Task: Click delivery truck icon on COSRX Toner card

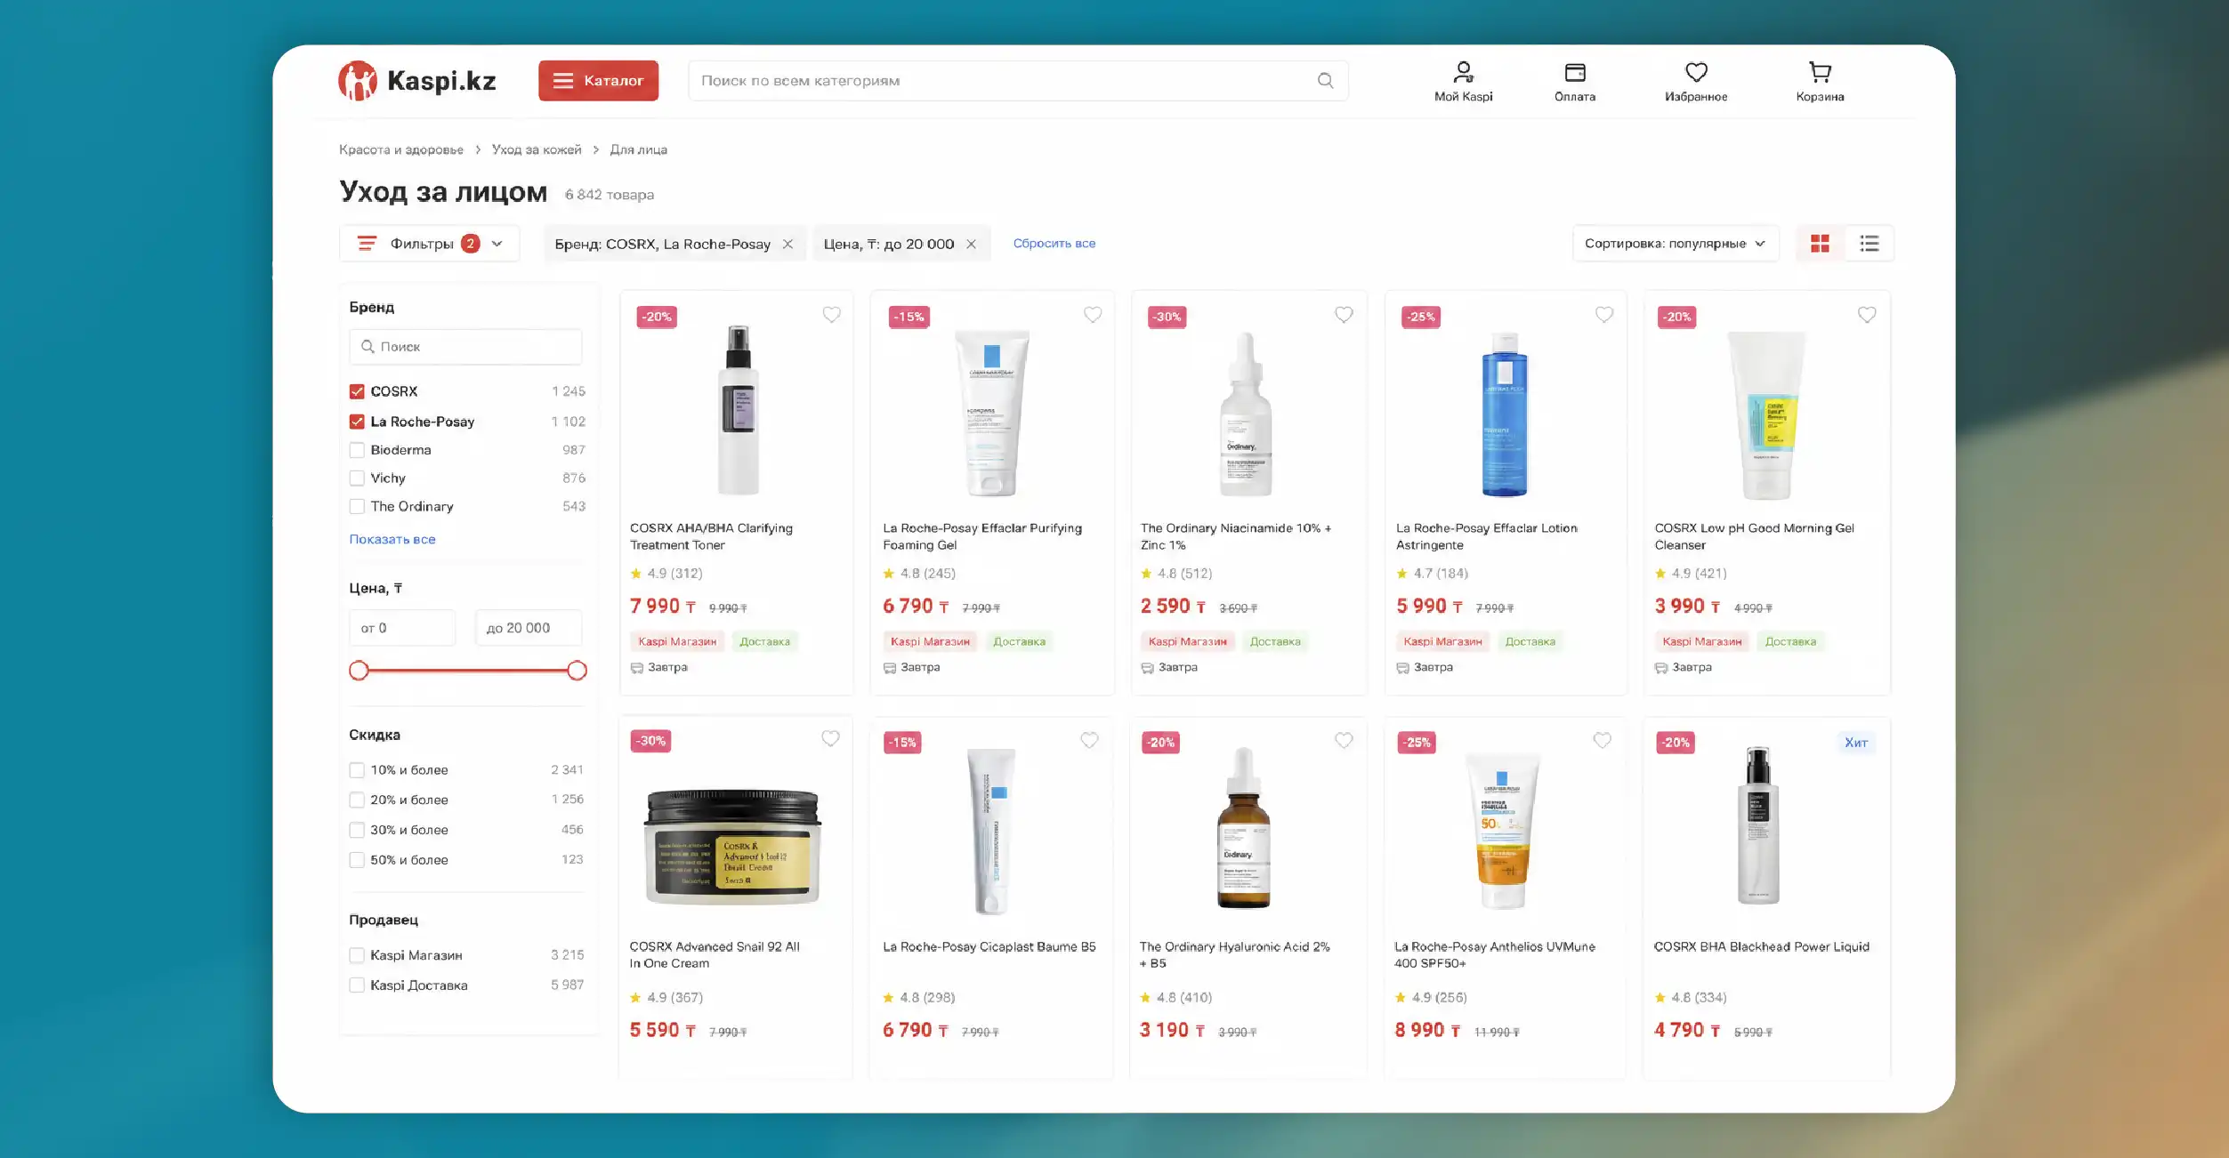Action: click(x=636, y=668)
